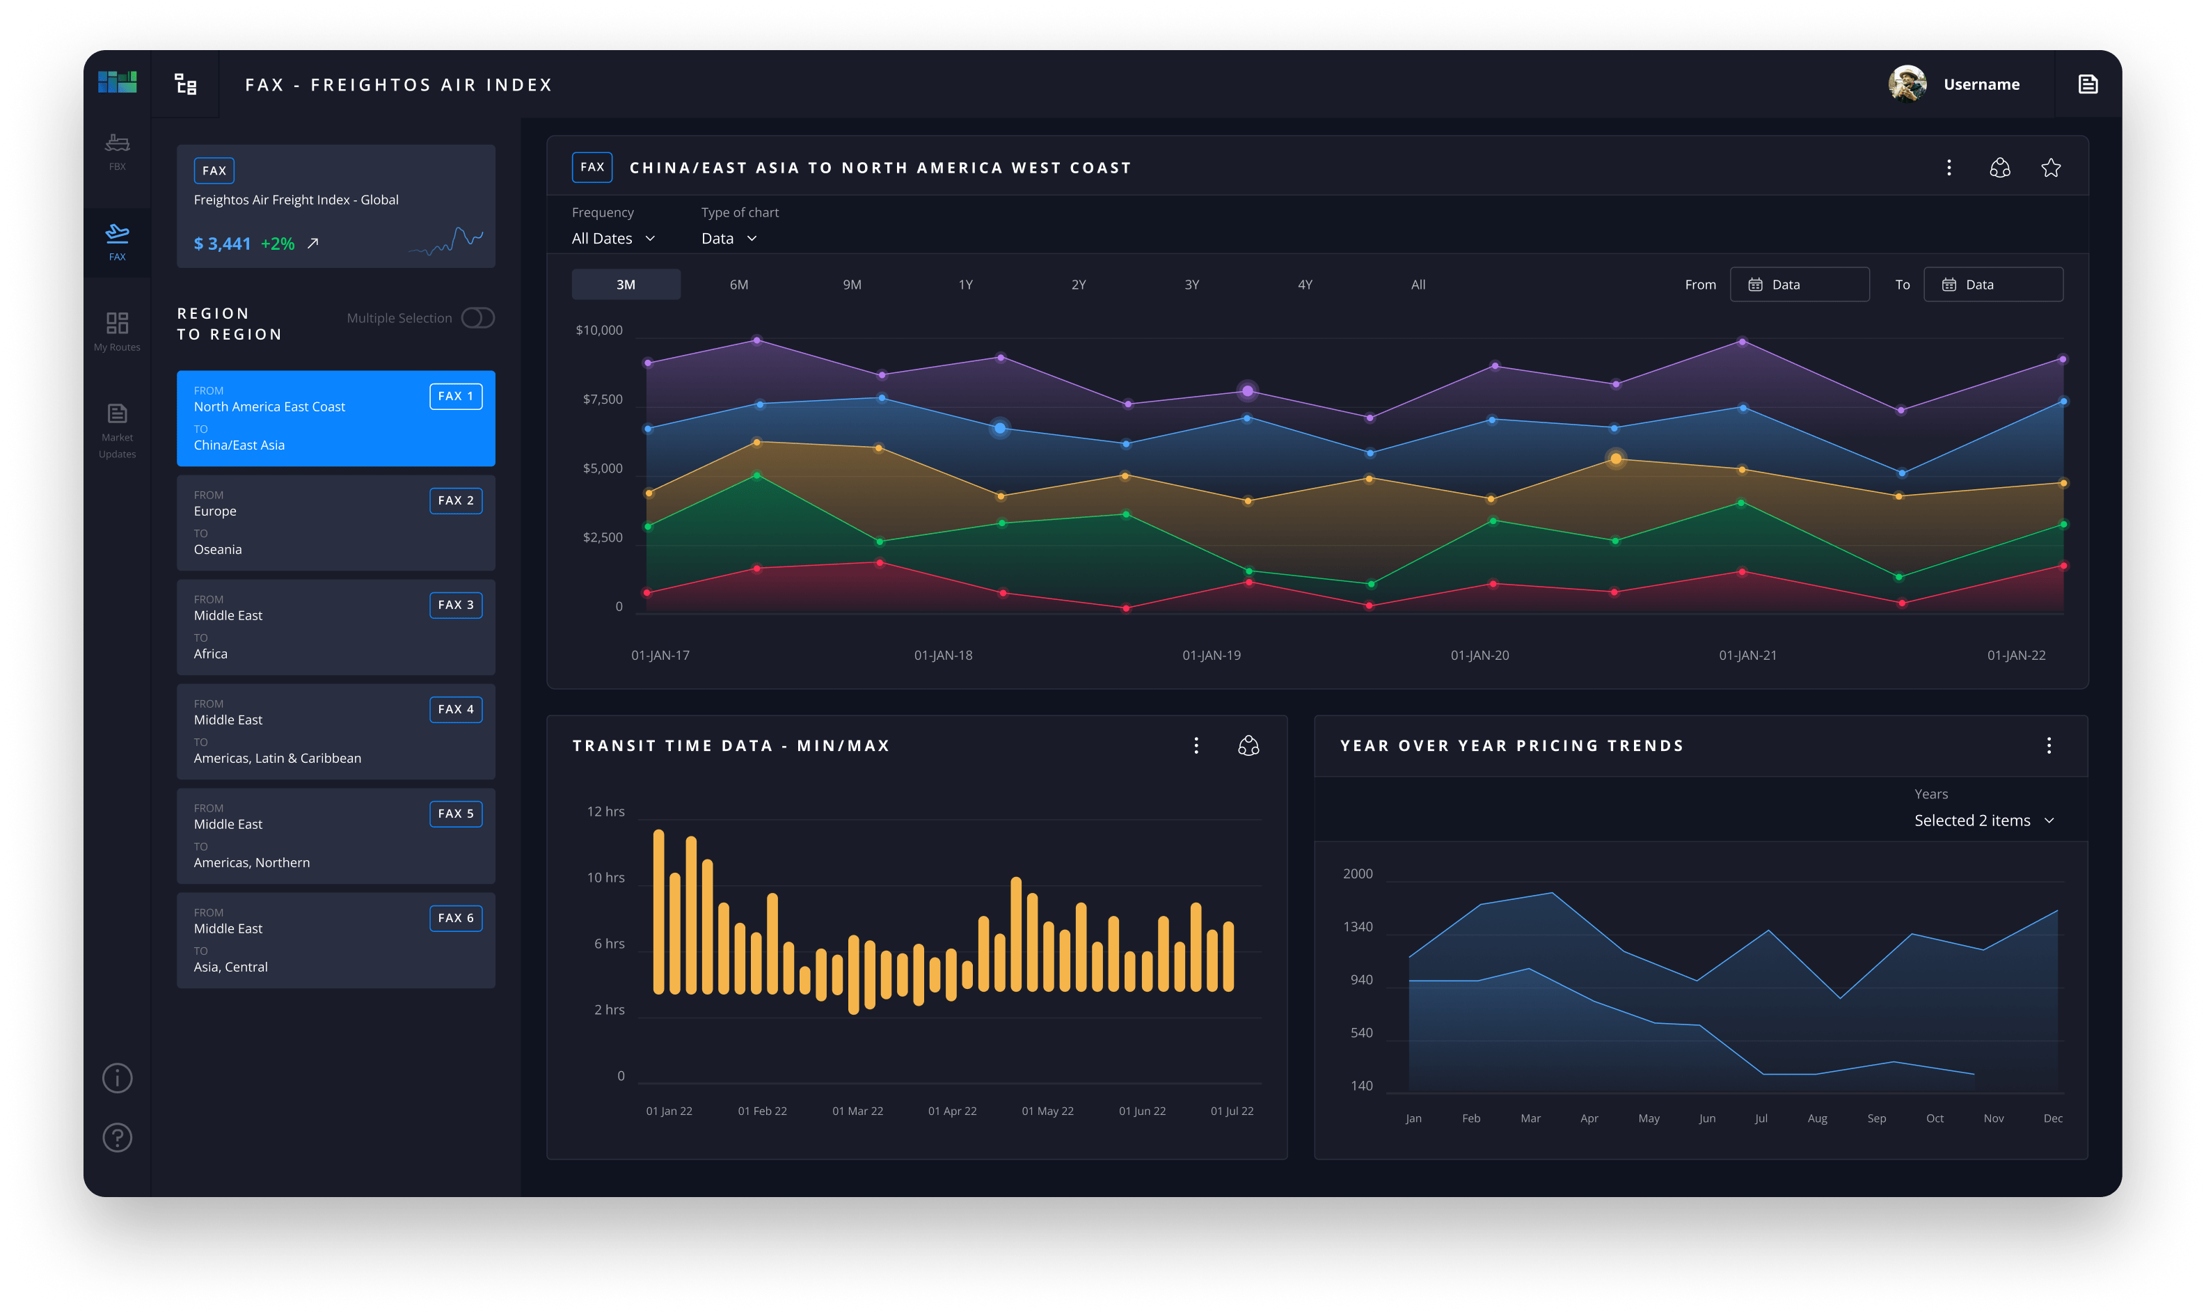
Task: Click the star to favorite the chart
Action: click(2052, 167)
